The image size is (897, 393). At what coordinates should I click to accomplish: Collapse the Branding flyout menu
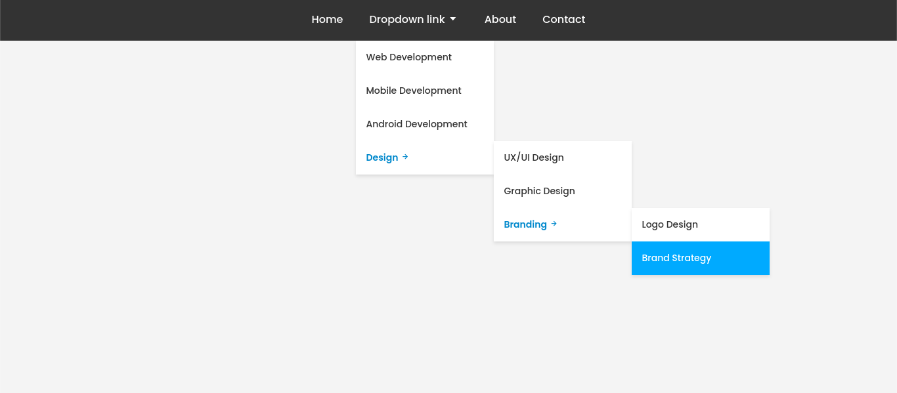coord(525,224)
